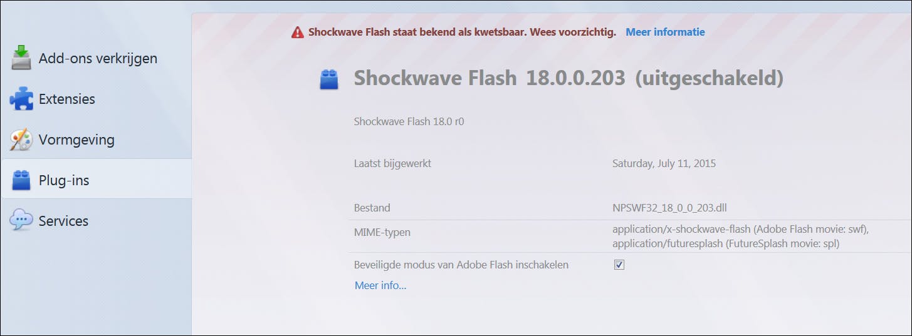Select the Vormgeving category label
The image size is (912, 336).
(76, 140)
